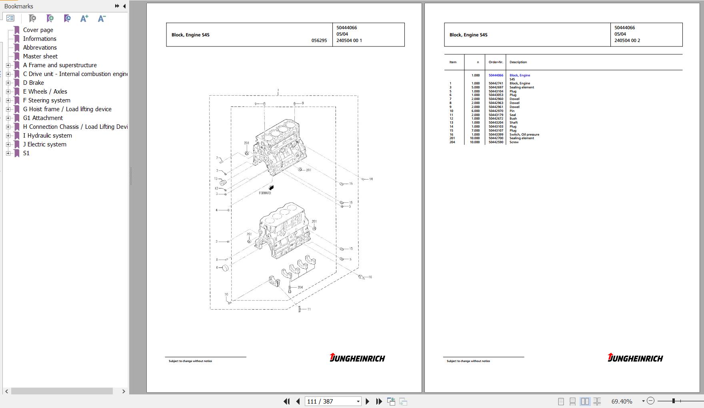The height and width of the screenshot is (408, 704).
Task: Click the blue 50444066 order number link
Action: pos(496,75)
